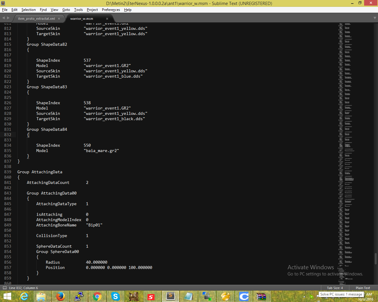Open the Help menu
378x302 pixels.
[128, 10]
